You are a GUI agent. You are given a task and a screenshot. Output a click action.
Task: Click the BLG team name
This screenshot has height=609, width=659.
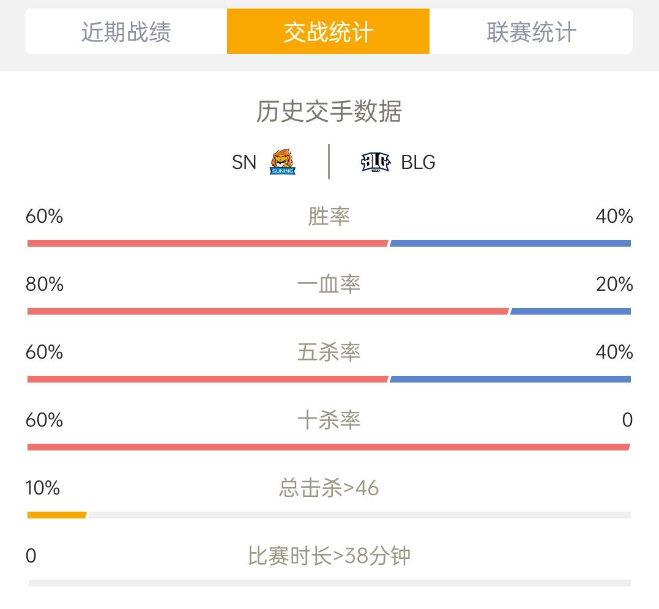pos(418,162)
